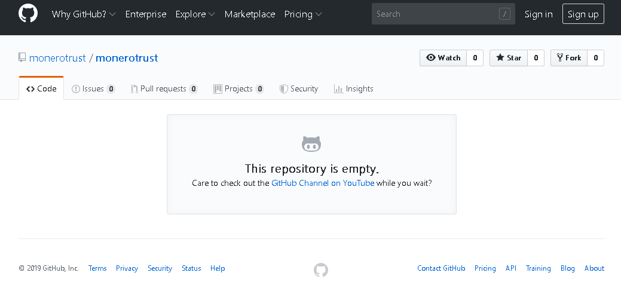Click the repository book icon

click(22, 58)
